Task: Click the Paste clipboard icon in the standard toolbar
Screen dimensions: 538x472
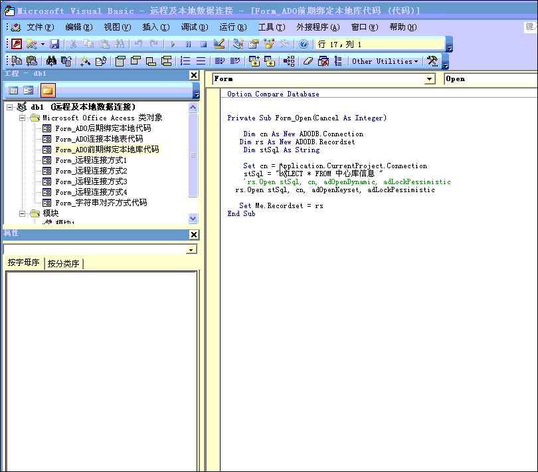Action: [104, 44]
